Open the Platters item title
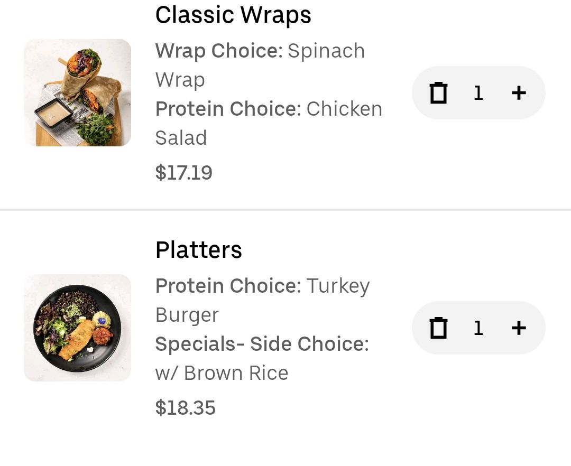 point(198,250)
